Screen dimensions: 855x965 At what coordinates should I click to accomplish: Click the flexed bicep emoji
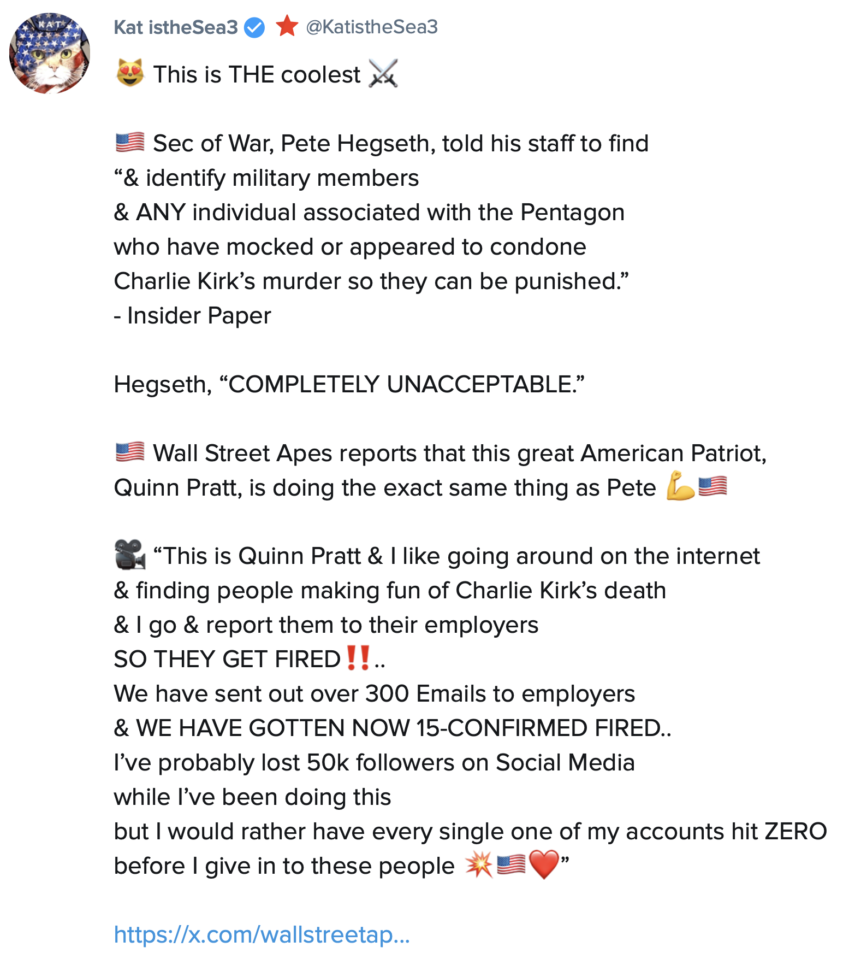tap(680, 486)
